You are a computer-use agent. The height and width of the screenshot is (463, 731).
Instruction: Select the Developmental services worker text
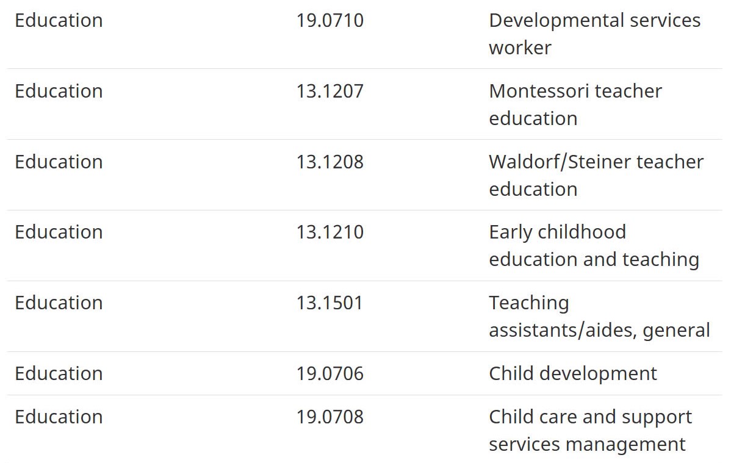[x=594, y=34]
